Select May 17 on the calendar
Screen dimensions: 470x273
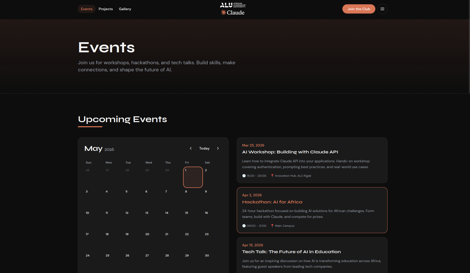[94, 241]
